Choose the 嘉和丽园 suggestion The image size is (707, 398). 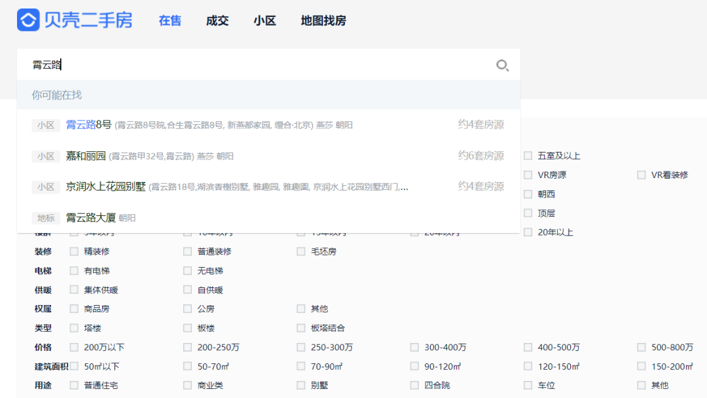pyautogui.click(x=268, y=156)
